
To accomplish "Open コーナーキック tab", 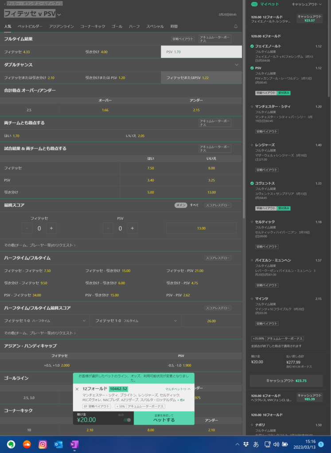I will tap(93, 26).
